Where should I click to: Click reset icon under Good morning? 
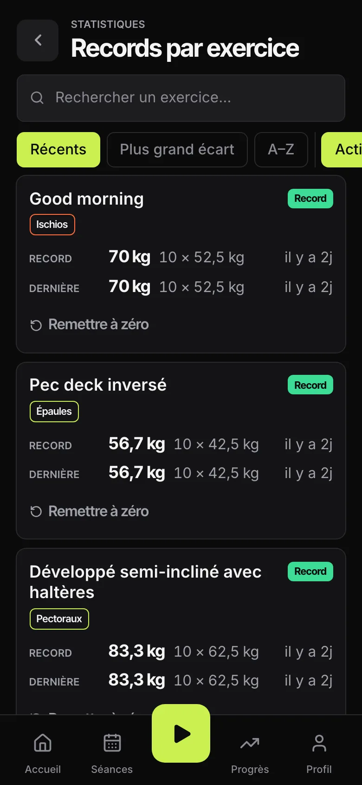tap(36, 325)
